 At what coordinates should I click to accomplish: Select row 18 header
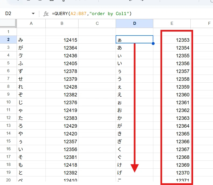pyautogui.click(x=8, y=165)
